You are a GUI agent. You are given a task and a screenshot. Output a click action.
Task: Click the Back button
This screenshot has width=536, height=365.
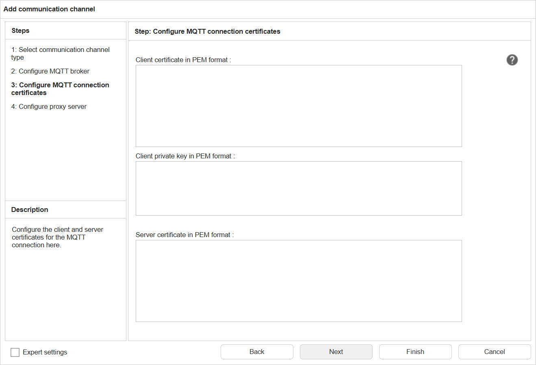[256, 352]
